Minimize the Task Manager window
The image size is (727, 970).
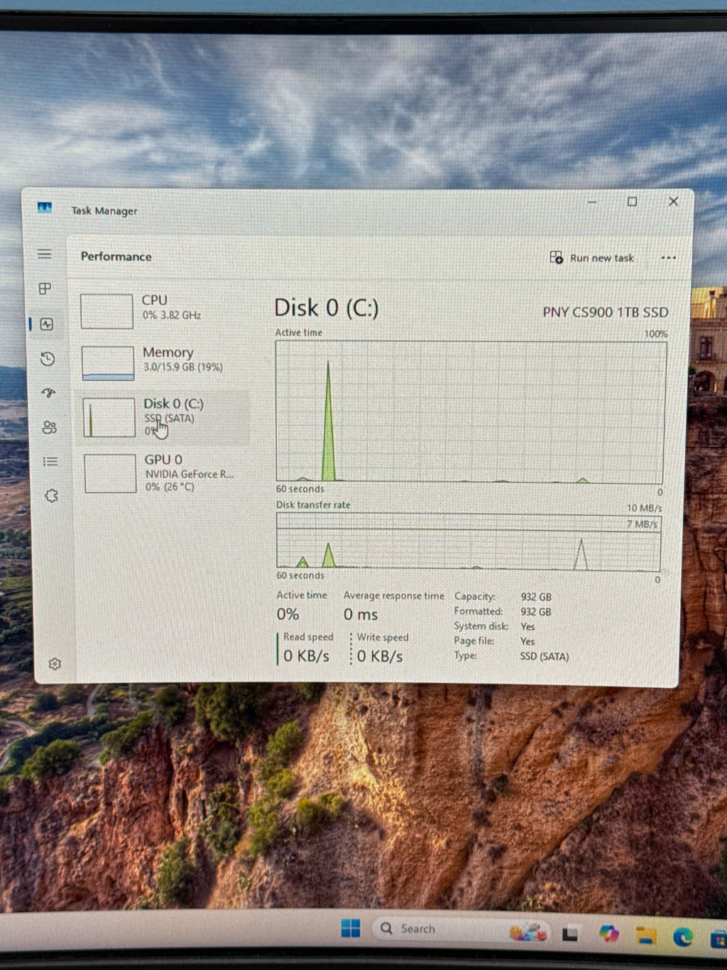click(592, 202)
